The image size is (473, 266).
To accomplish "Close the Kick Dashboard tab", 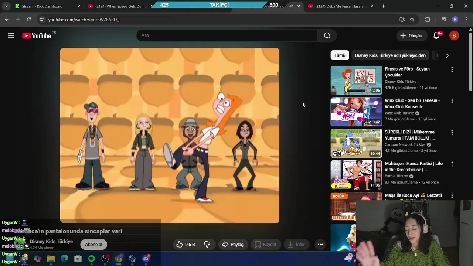I will [79, 6].
